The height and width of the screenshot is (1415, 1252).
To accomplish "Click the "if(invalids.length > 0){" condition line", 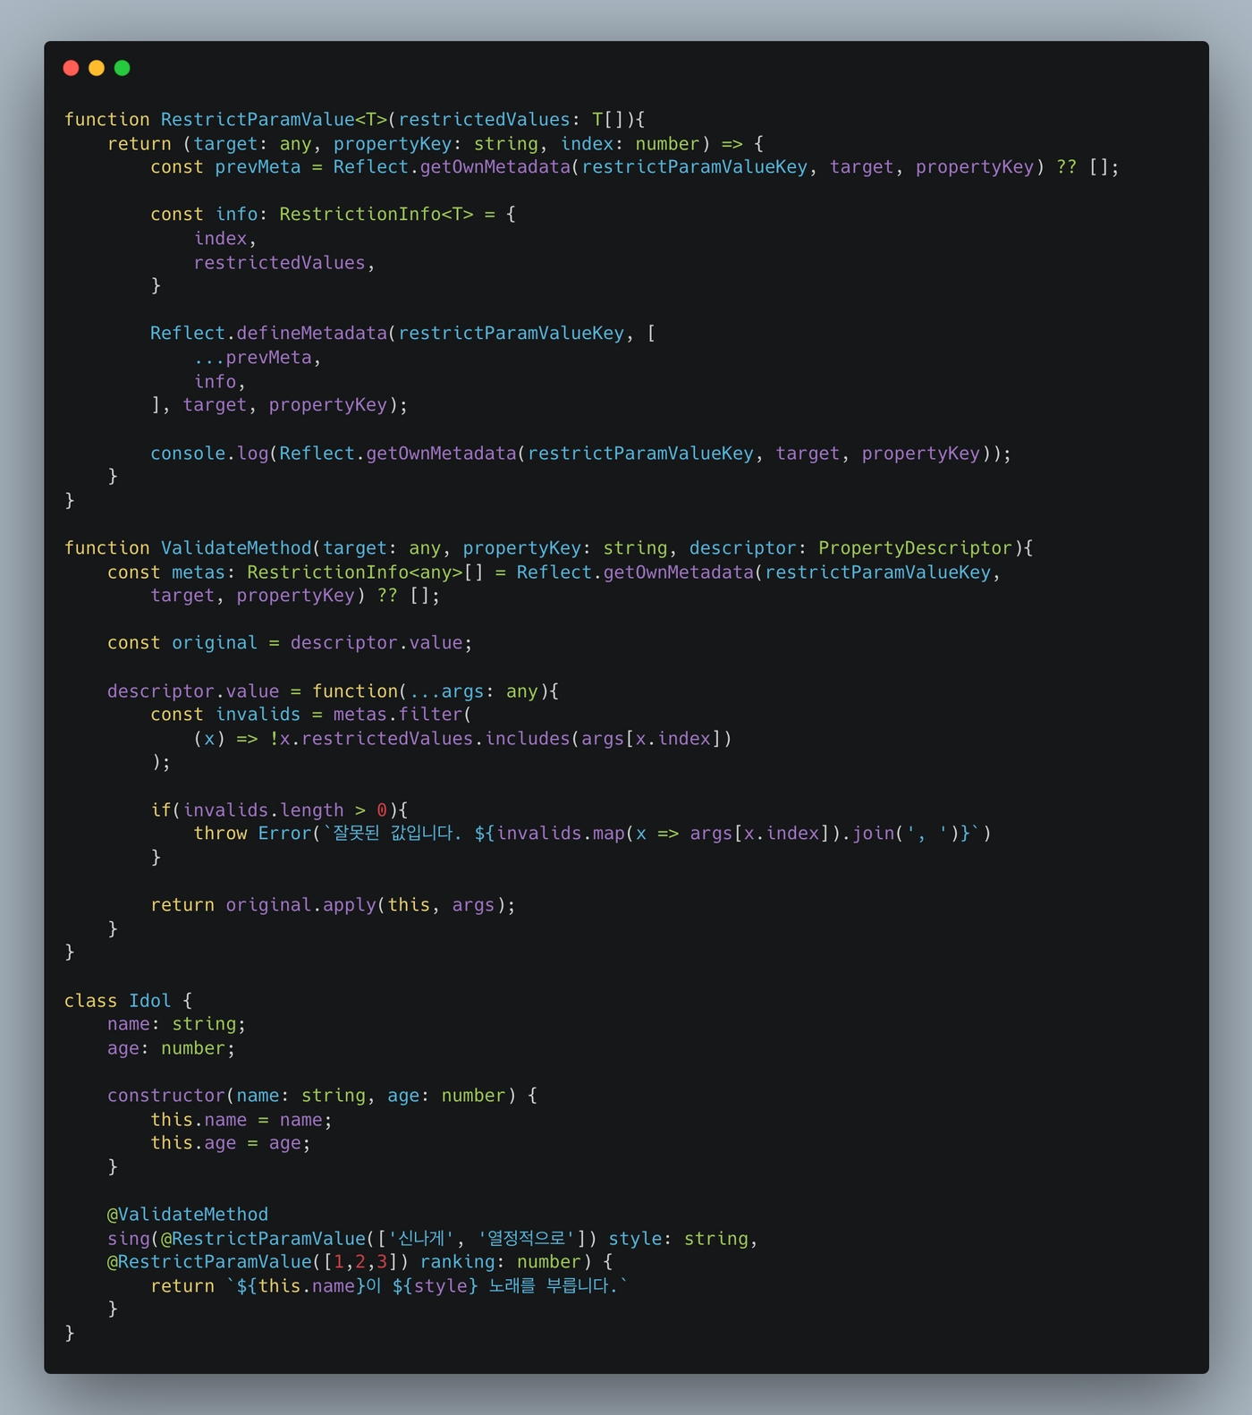I will (279, 810).
